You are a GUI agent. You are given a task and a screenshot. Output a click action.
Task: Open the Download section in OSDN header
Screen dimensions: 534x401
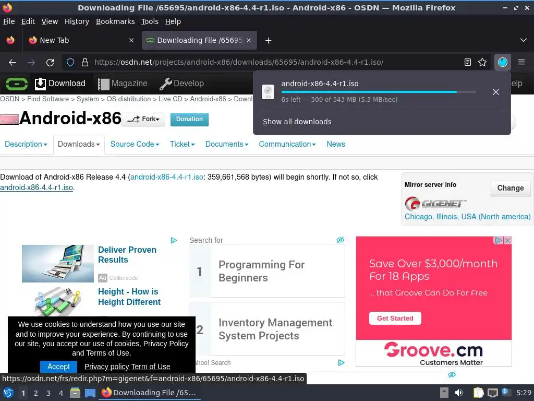(60, 84)
